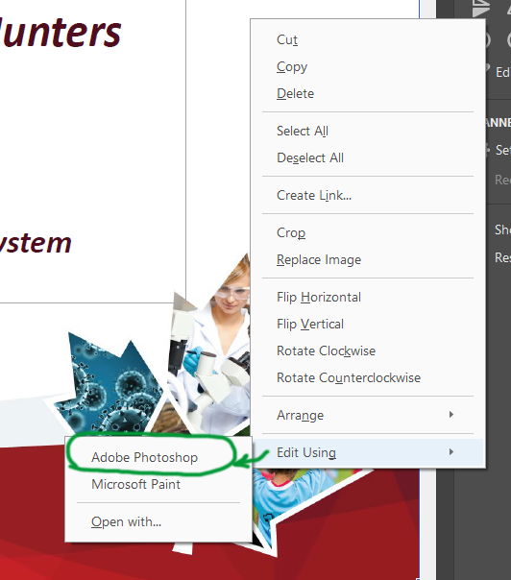Click the italic text ending in 'stem'
This screenshot has height=580, width=511.
click(36, 243)
